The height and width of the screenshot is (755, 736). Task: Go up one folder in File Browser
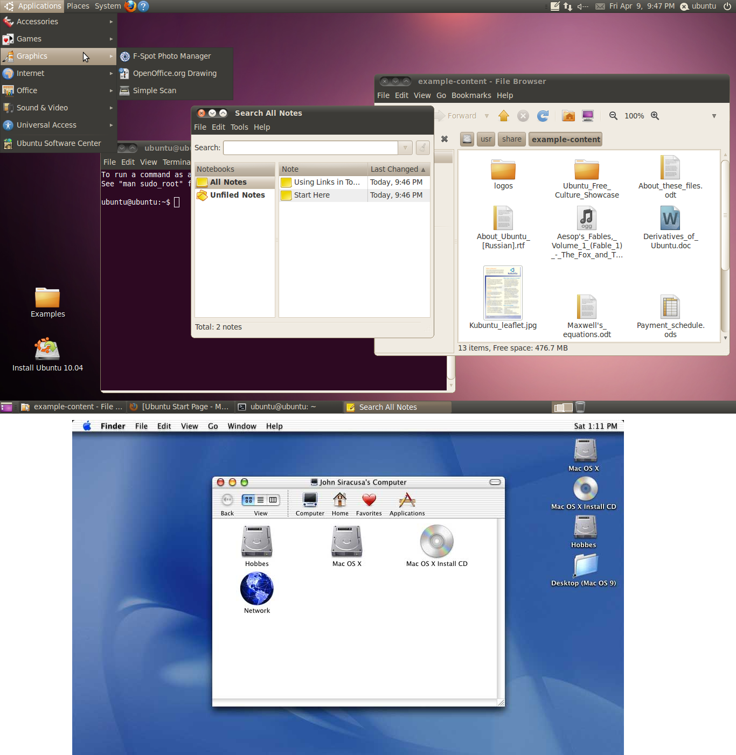tap(504, 116)
